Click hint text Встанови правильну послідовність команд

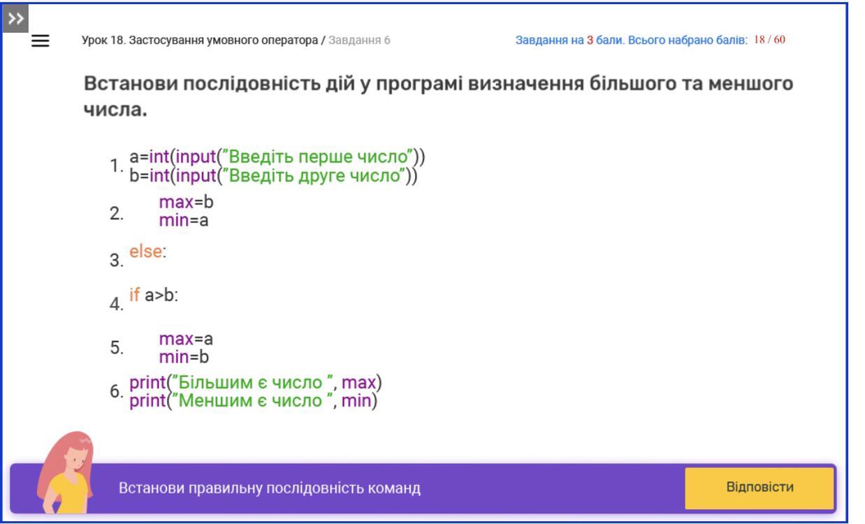tap(270, 488)
